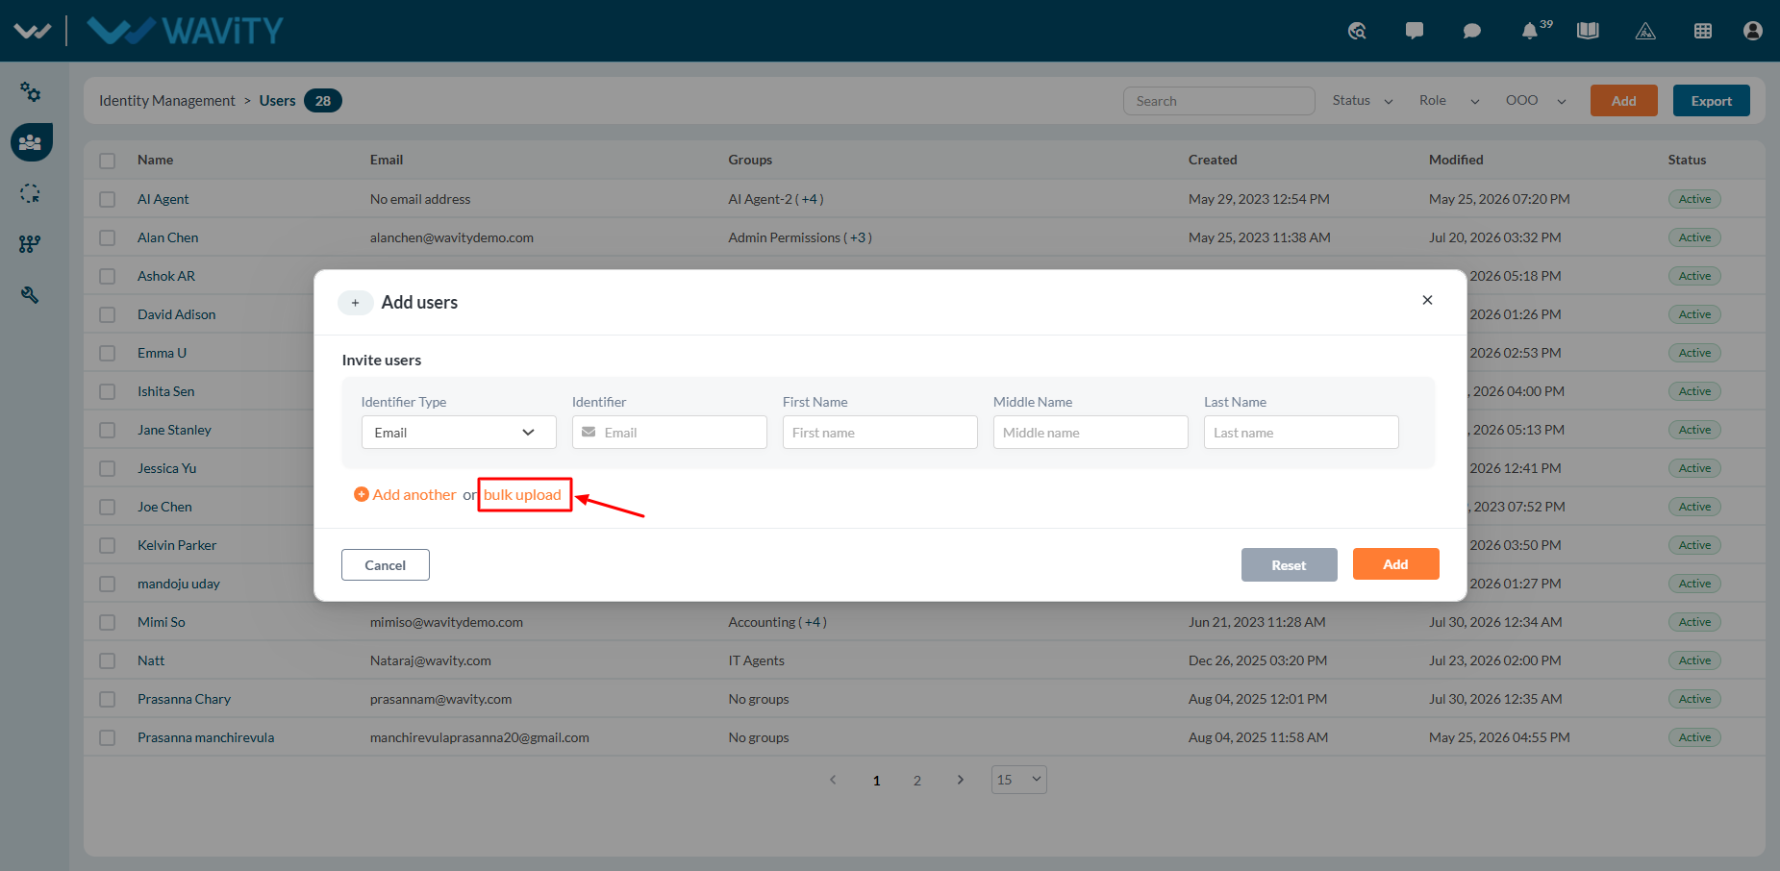This screenshot has width=1780, height=871.
Task: Click the plus icon next to Add another
Action: [x=362, y=494]
